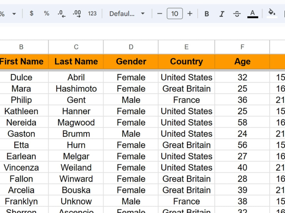Image resolution: width=285 pixels, height=213 pixels.
Task: Toggle italic formatting
Action: coord(222,13)
